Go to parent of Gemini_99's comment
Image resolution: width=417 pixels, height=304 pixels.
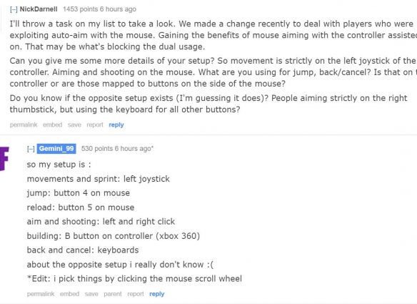[113, 294]
